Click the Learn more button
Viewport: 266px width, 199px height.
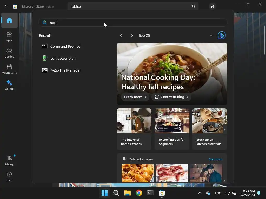point(135,97)
